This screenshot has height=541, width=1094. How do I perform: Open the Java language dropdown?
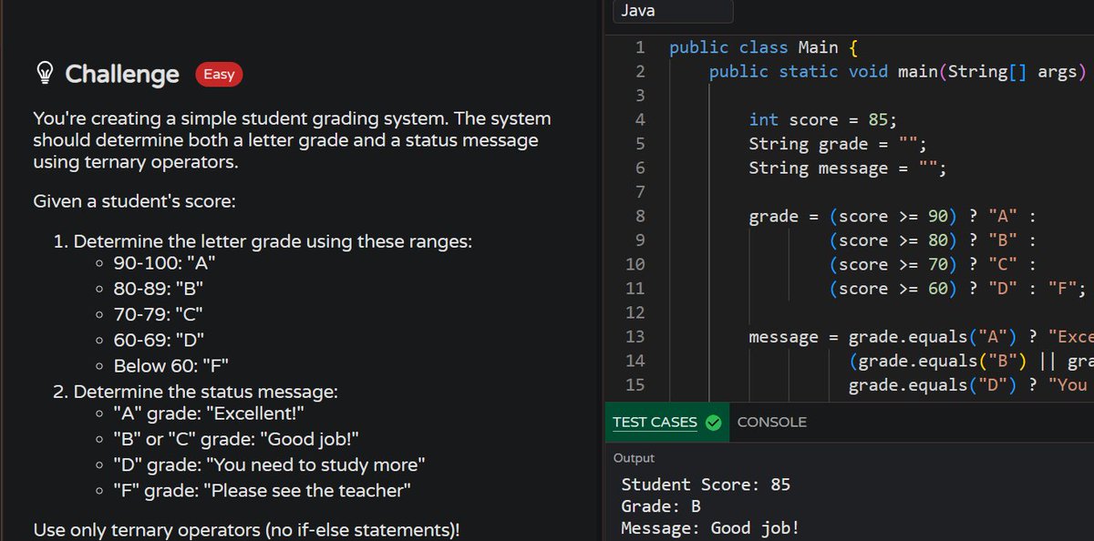[x=673, y=11]
